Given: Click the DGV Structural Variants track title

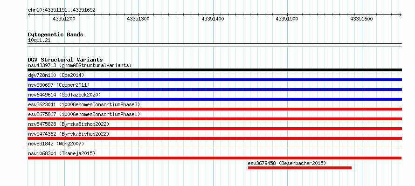Looking at the screenshot, I should click(x=65, y=60).
